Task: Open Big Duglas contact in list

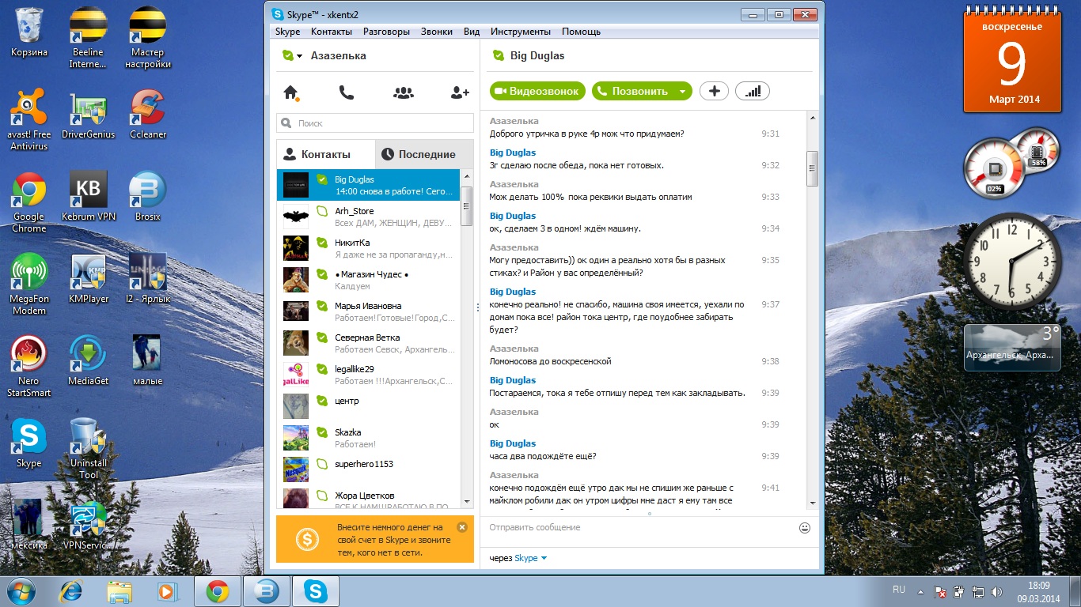Action: (368, 185)
